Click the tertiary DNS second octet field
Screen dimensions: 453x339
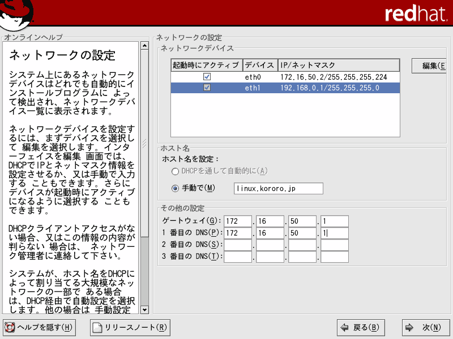(270, 257)
